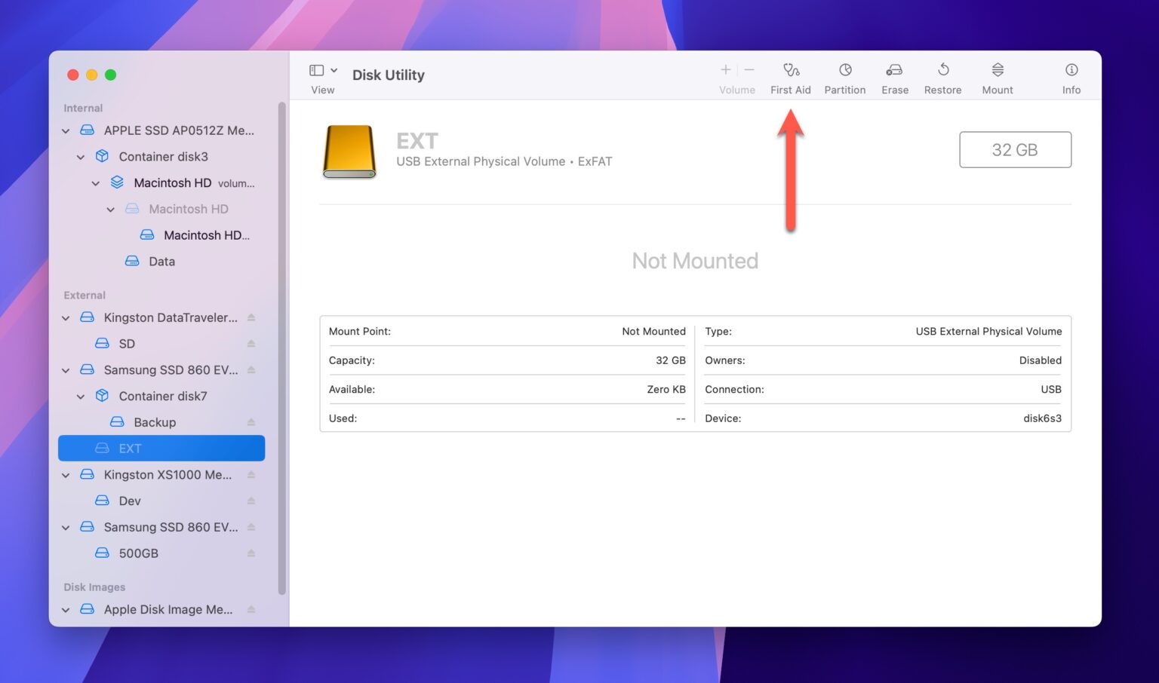This screenshot has height=683, width=1159.
Task: Select Container disk7 in sidebar
Action: point(163,396)
